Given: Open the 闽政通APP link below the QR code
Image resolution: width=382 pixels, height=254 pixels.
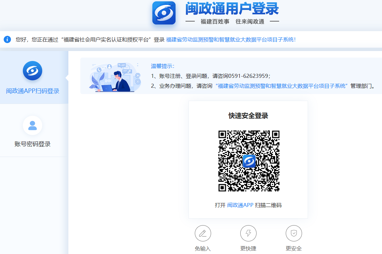Looking at the screenshot, I should [240, 205].
